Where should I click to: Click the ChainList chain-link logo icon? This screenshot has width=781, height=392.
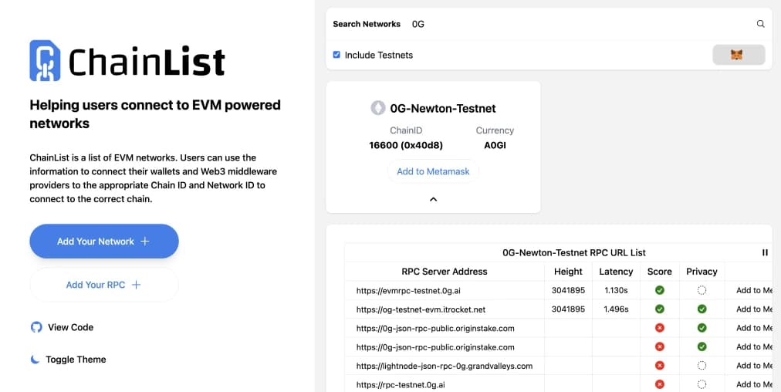pos(45,60)
